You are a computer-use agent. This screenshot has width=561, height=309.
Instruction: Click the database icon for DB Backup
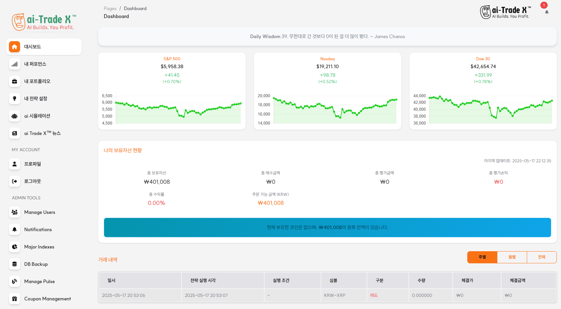click(x=15, y=264)
